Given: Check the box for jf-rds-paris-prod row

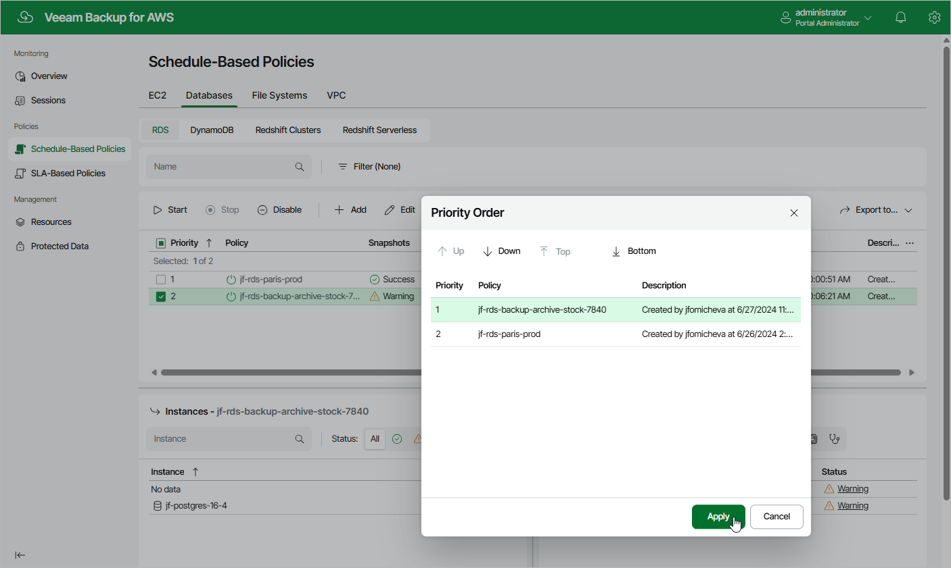Looking at the screenshot, I should pyautogui.click(x=161, y=280).
